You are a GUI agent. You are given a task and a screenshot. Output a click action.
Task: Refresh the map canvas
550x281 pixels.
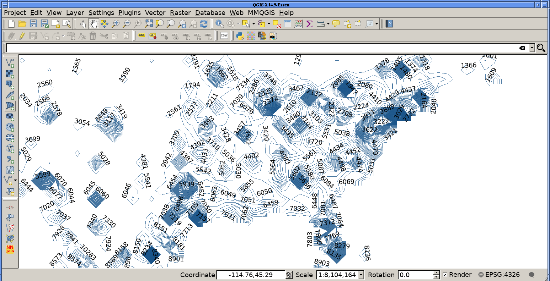click(204, 24)
